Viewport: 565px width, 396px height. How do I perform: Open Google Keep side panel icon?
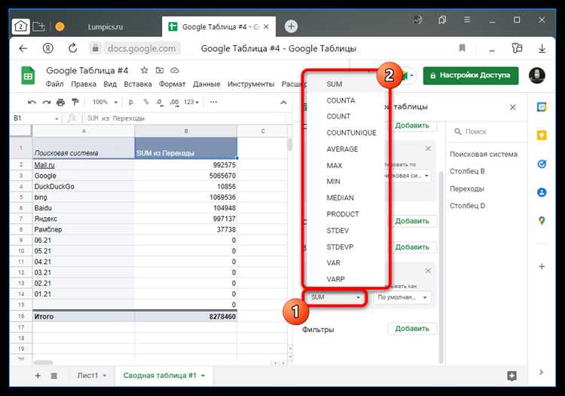coord(542,135)
